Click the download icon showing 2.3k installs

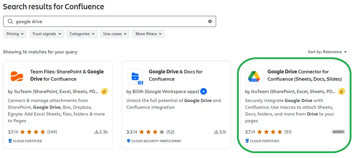[x=96, y=132]
